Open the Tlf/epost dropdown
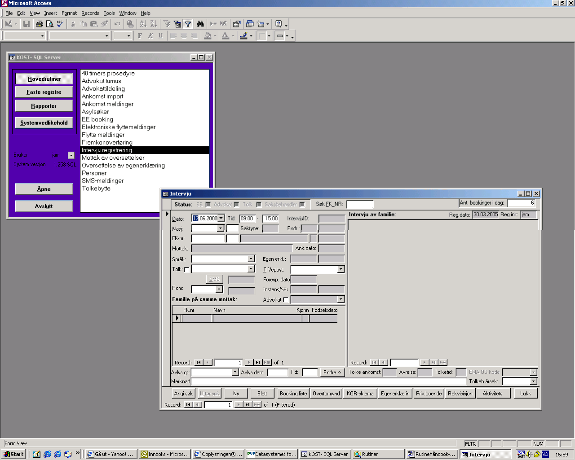The width and height of the screenshot is (575, 460). click(x=341, y=269)
